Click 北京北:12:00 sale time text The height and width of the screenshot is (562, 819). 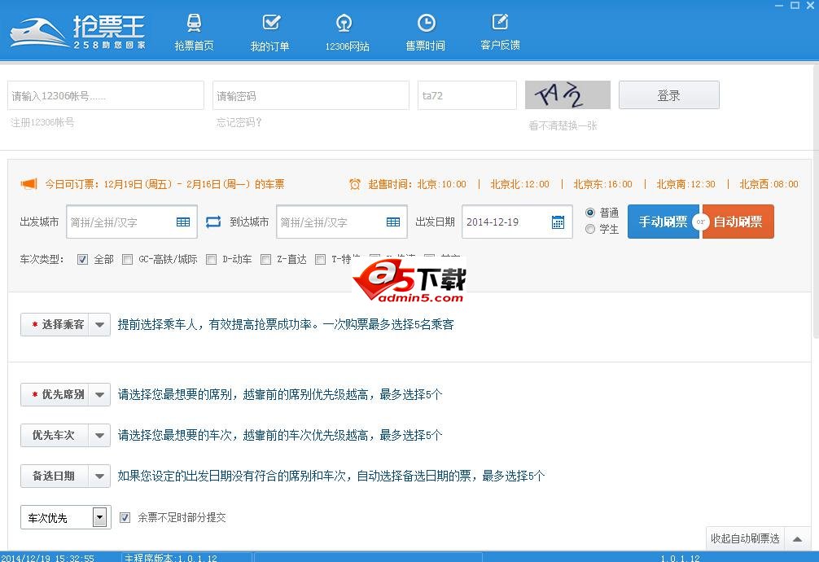tap(519, 184)
